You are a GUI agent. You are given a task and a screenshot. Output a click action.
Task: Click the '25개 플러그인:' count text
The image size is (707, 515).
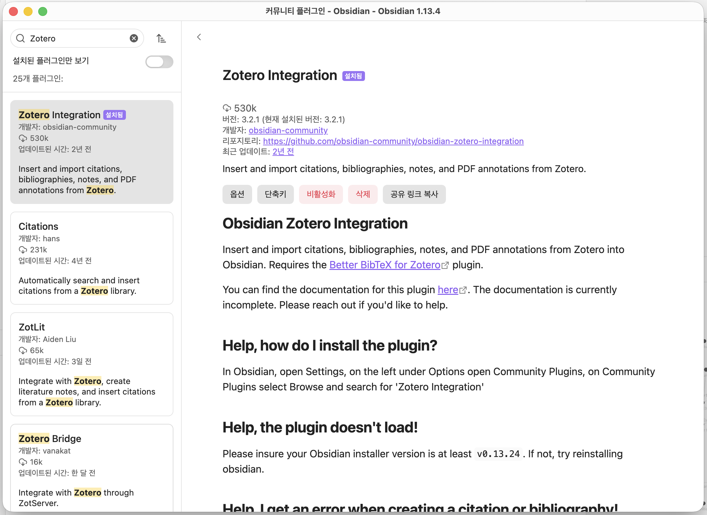[38, 78]
